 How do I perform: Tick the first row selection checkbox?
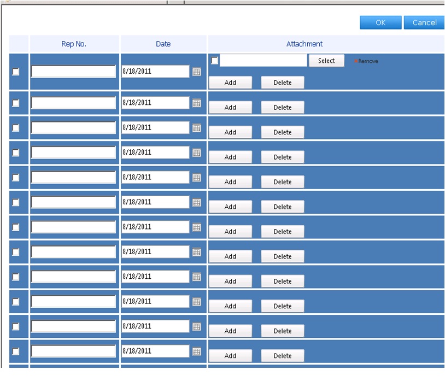(16, 72)
